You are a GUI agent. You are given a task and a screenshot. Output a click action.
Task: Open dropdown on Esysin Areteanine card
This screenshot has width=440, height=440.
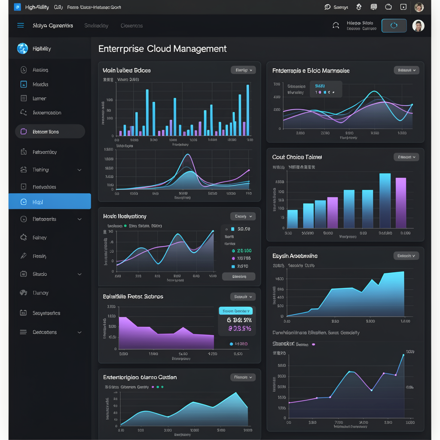(406, 256)
